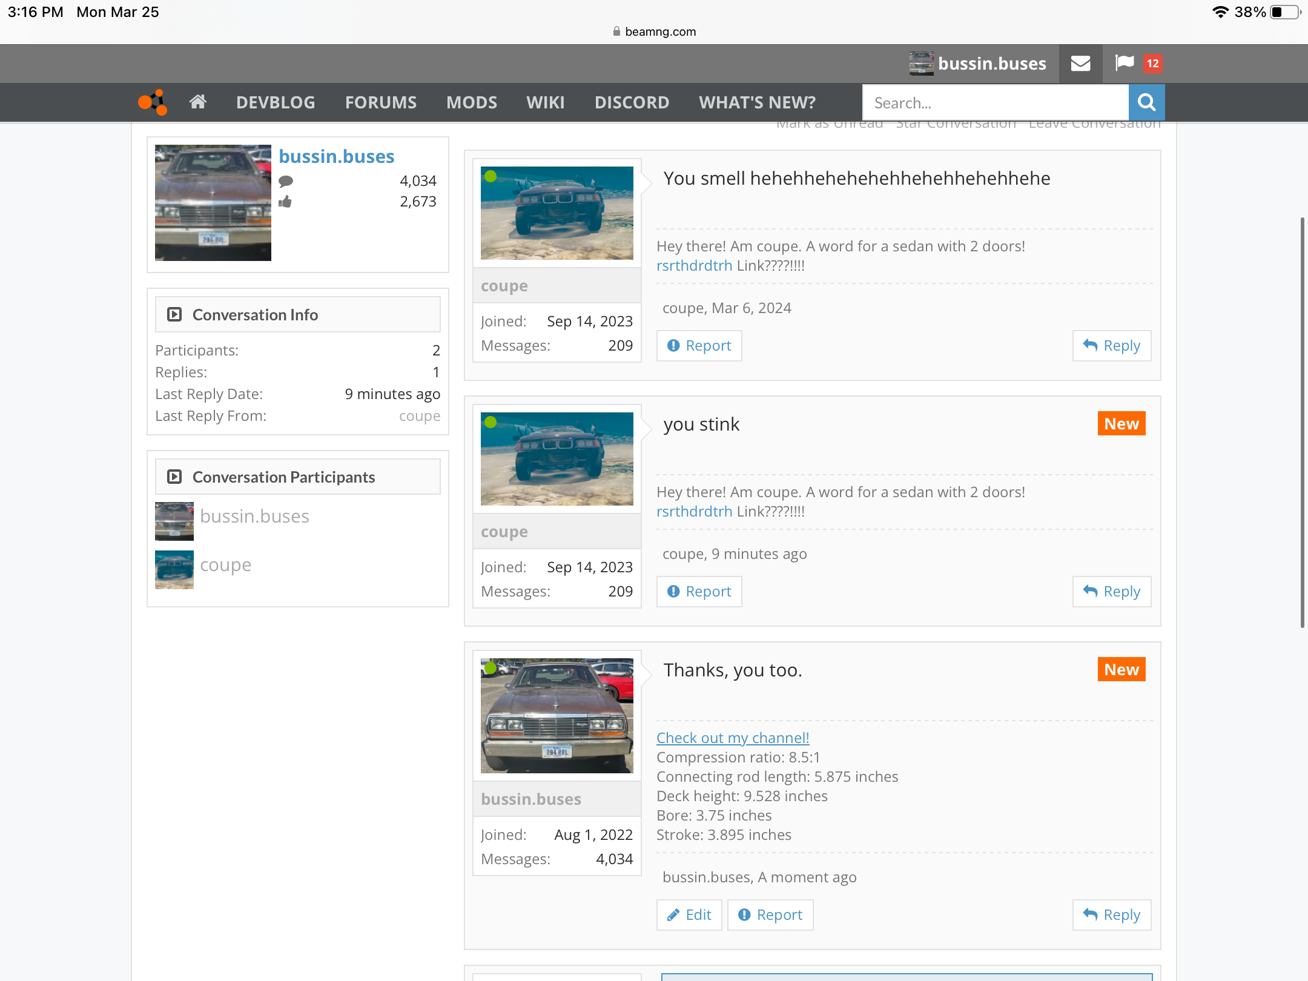
Task: Open coupe avatar on 'you stink' post
Action: (557, 459)
